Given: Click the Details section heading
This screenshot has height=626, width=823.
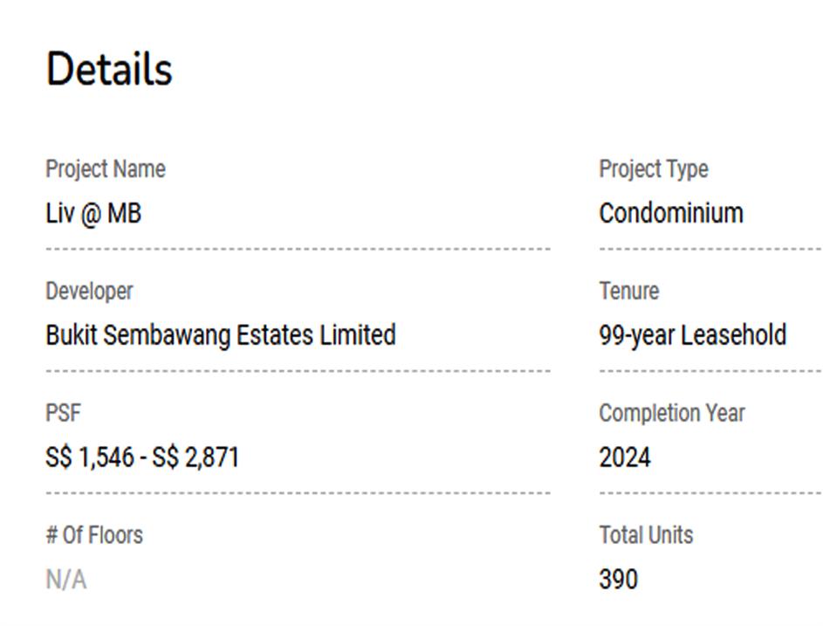Looking at the screenshot, I should pyautogui.click(x=109, y=69).
